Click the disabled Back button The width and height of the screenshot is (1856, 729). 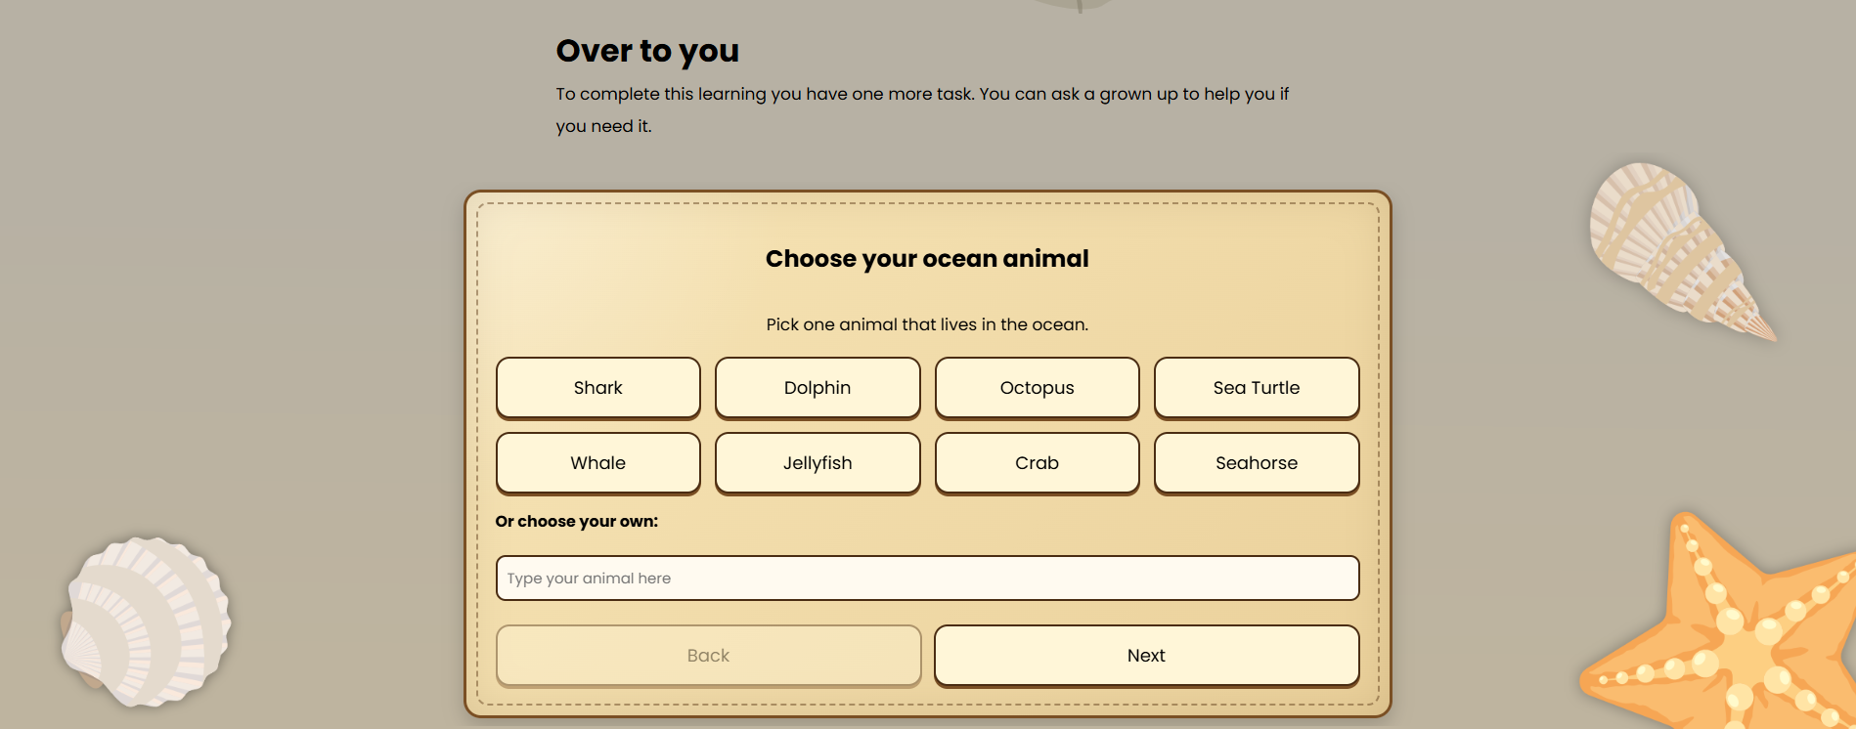(x=708, y=656)
